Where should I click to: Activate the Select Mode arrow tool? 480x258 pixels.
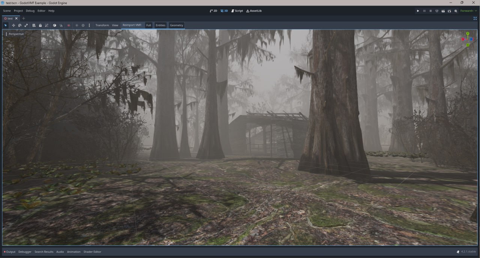(x=6, y=25)
